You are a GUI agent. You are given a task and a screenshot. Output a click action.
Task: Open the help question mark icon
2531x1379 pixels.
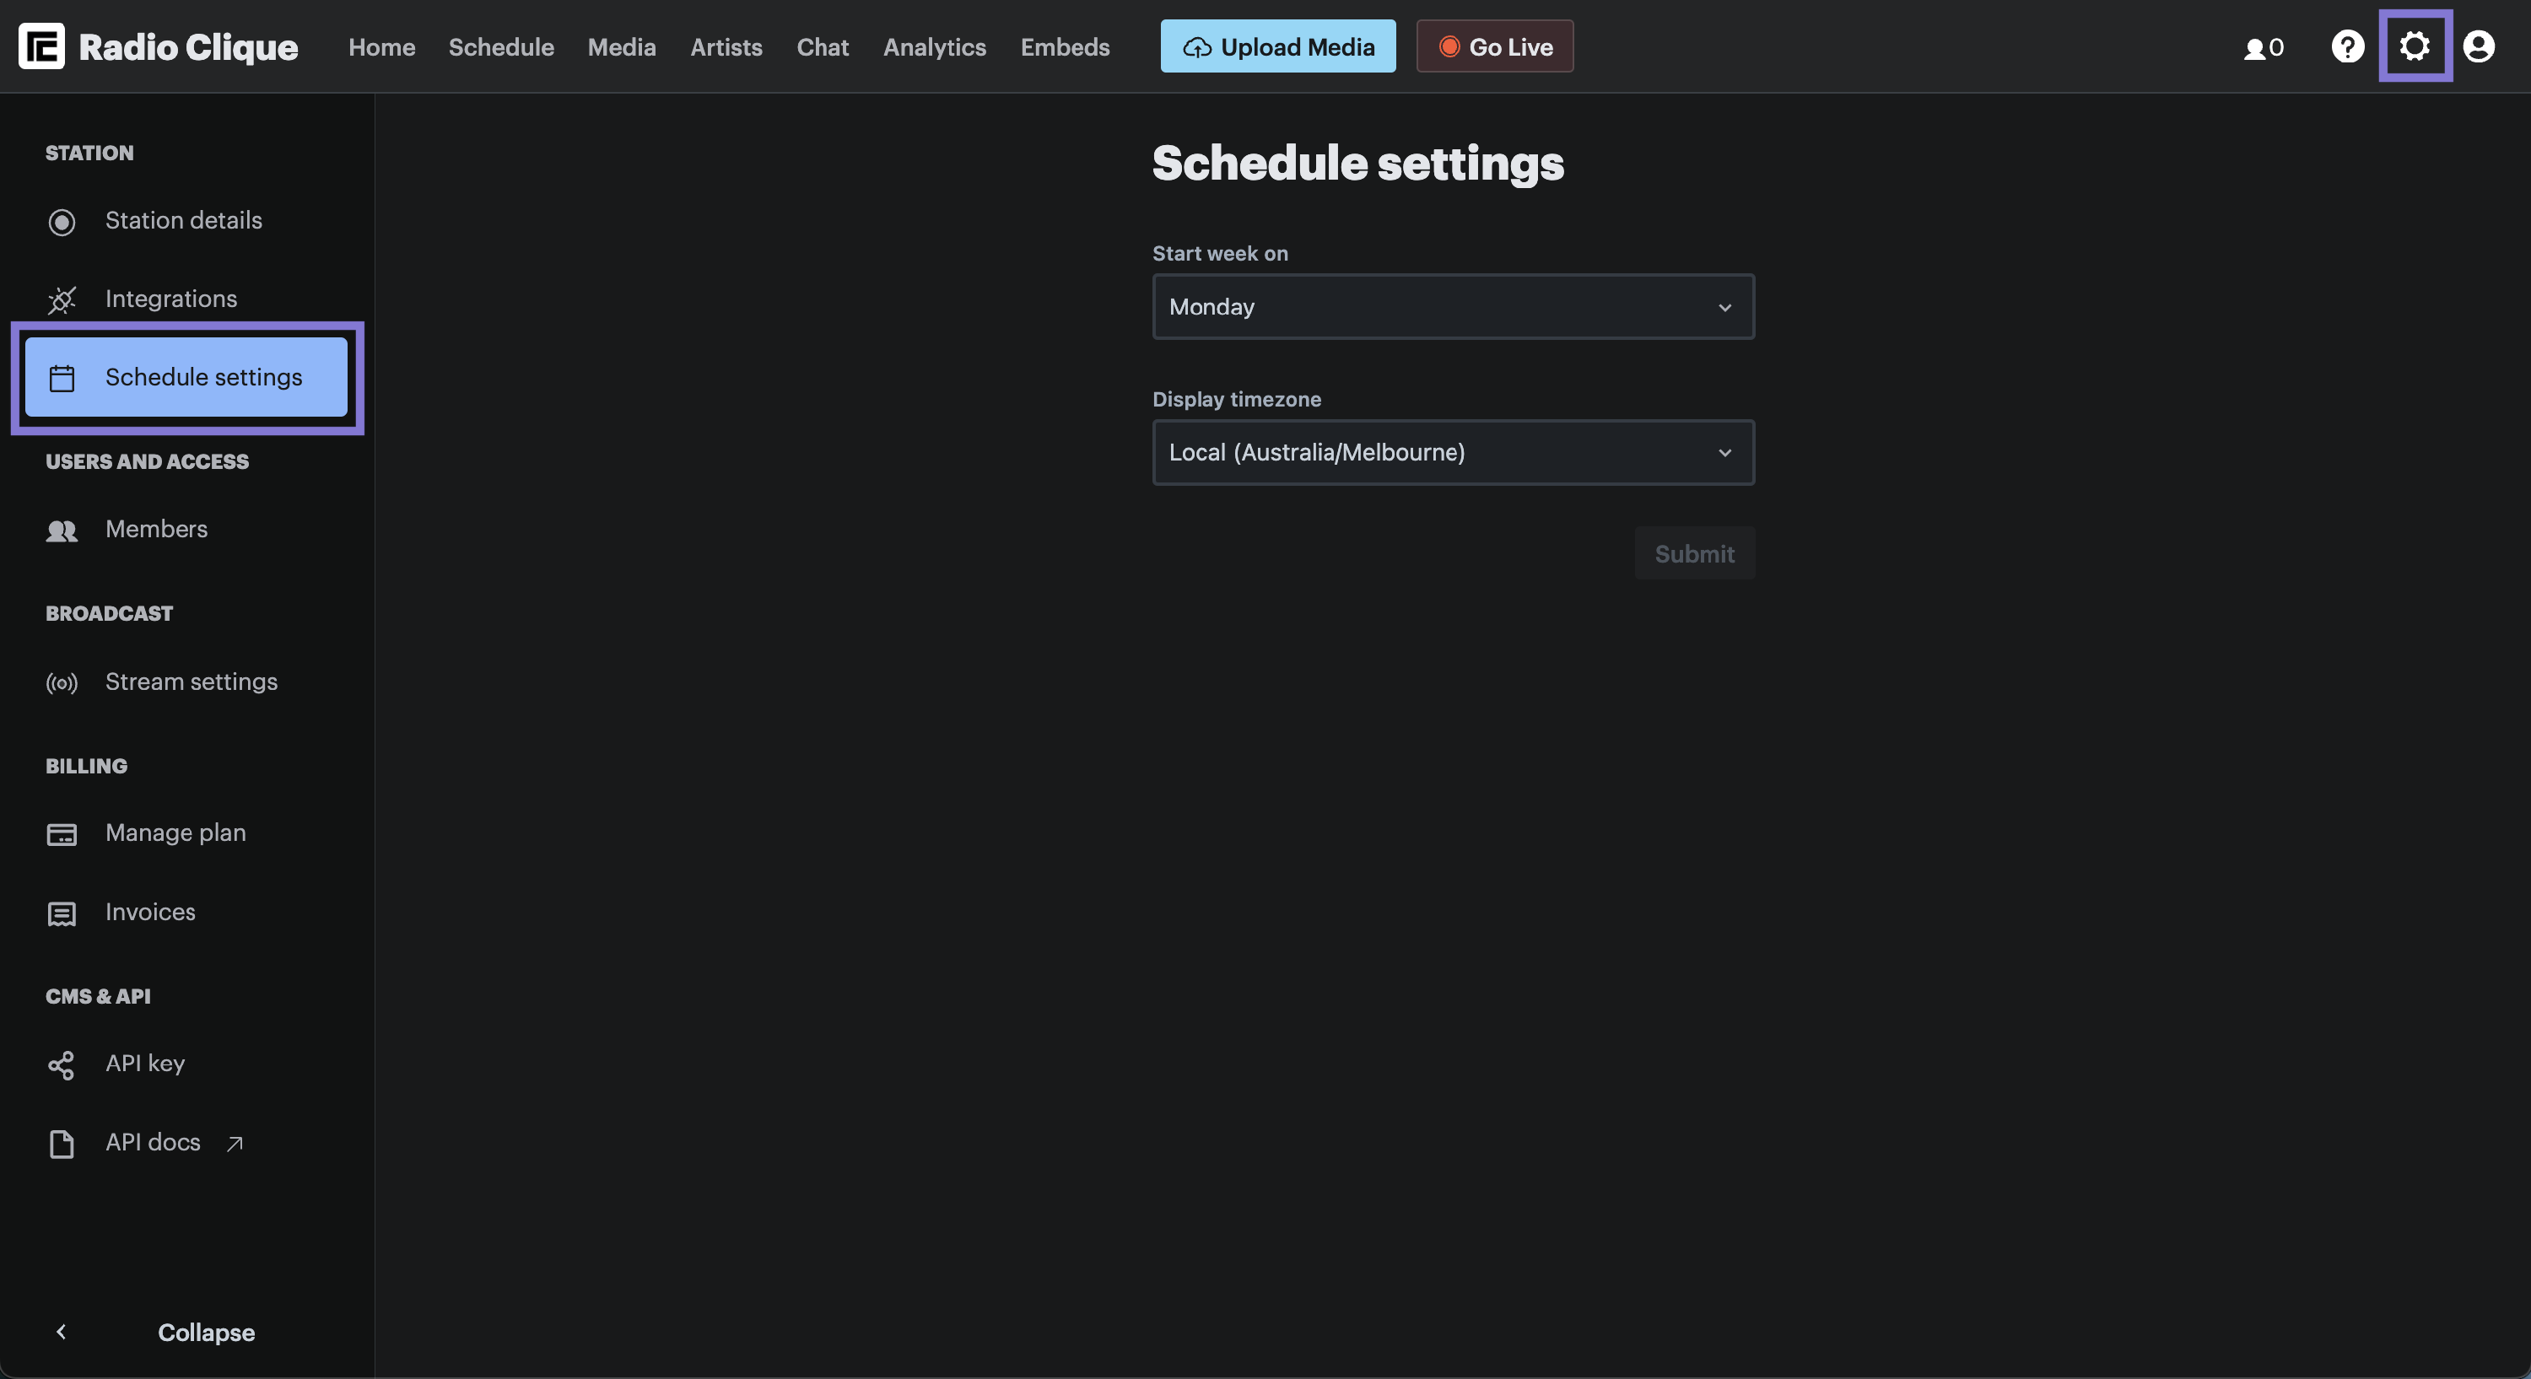click(x=2347, y=46)
